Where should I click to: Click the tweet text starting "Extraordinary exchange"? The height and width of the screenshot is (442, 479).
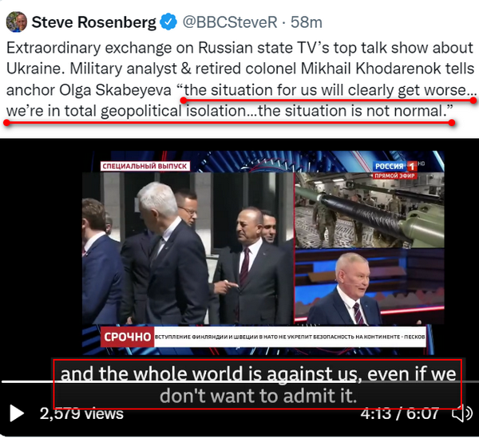tap(241, 79)
